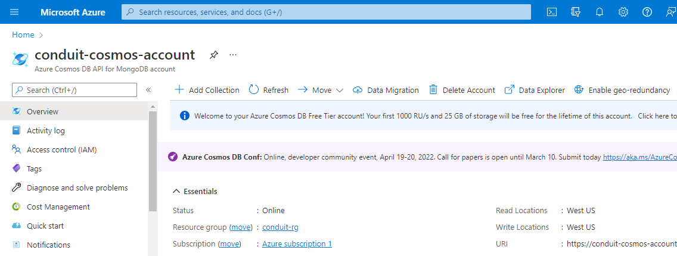Click the conduit-cosmos-account URI value

pyautogui.click(x=622, y=244)
